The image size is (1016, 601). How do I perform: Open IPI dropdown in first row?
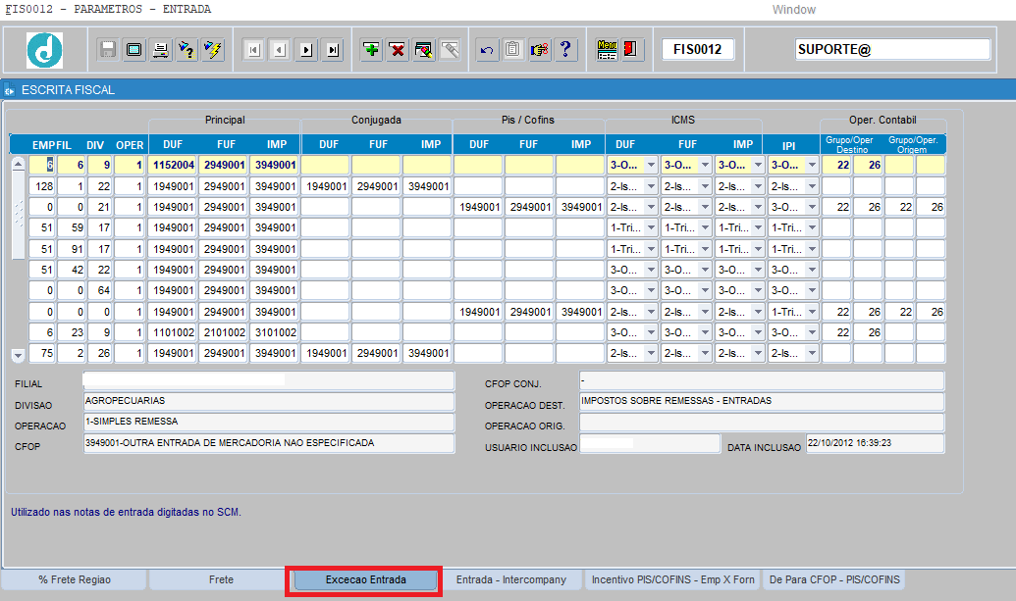[812, 165]
